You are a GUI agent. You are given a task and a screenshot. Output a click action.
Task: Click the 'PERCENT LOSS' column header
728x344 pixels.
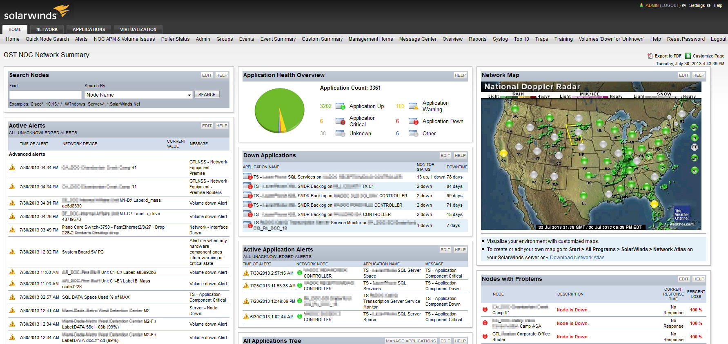(696, 294)
